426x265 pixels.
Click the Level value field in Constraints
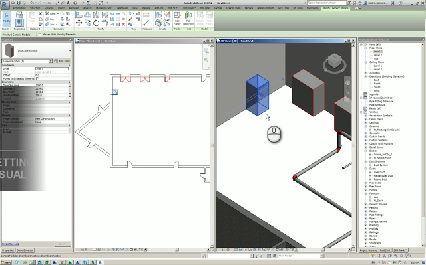click(52, 69)
